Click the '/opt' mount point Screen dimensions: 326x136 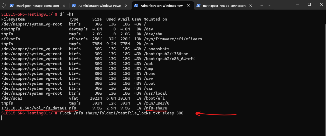coord(148,64)
